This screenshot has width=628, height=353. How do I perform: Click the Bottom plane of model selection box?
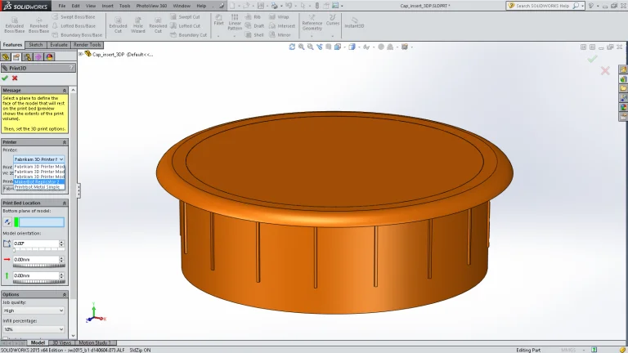point(38,222)
